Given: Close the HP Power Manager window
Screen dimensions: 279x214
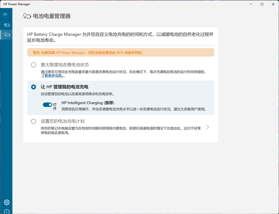Looking at the screenshot, I should 273,4.
